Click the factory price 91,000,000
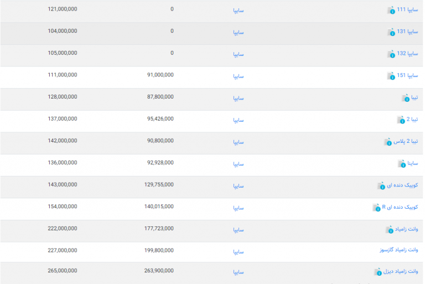Screen dimensions: 425x284 click(160, 75)
